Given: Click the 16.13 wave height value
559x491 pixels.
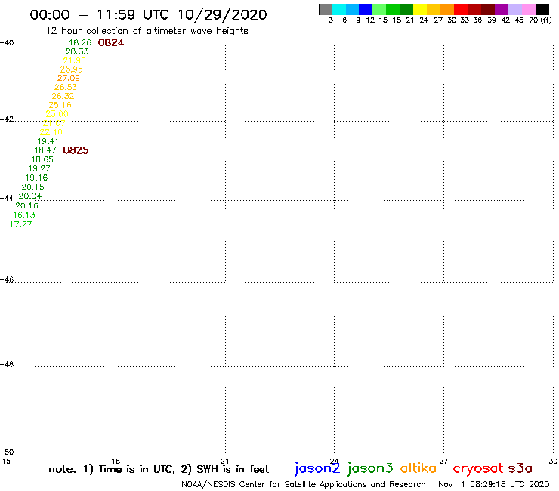Looking at the screenshot, I should click(24, 215).
